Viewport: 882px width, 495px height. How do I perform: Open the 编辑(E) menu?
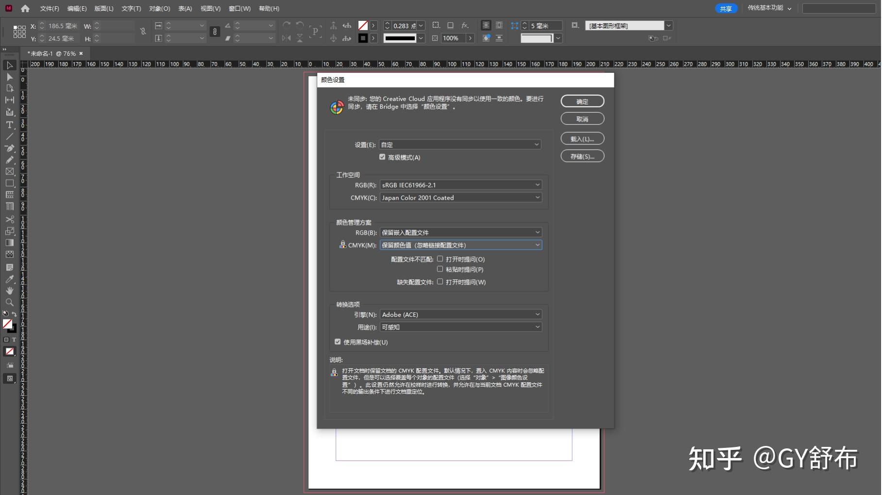point(77,8)
